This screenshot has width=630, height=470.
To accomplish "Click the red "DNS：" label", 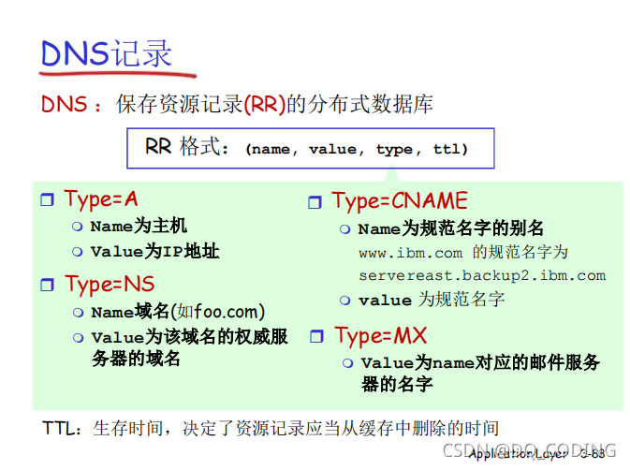I will [x=71, y=105].
